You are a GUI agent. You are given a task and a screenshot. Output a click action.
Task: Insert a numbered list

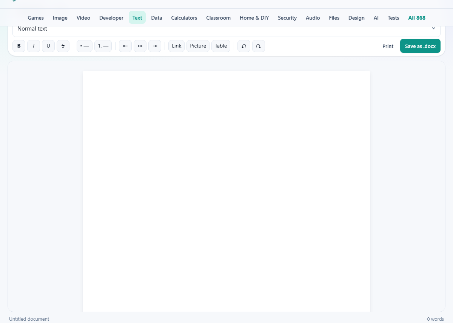(x=103, y=46)
